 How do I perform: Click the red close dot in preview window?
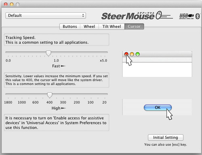pyautogui.click(x=126, y=54)
